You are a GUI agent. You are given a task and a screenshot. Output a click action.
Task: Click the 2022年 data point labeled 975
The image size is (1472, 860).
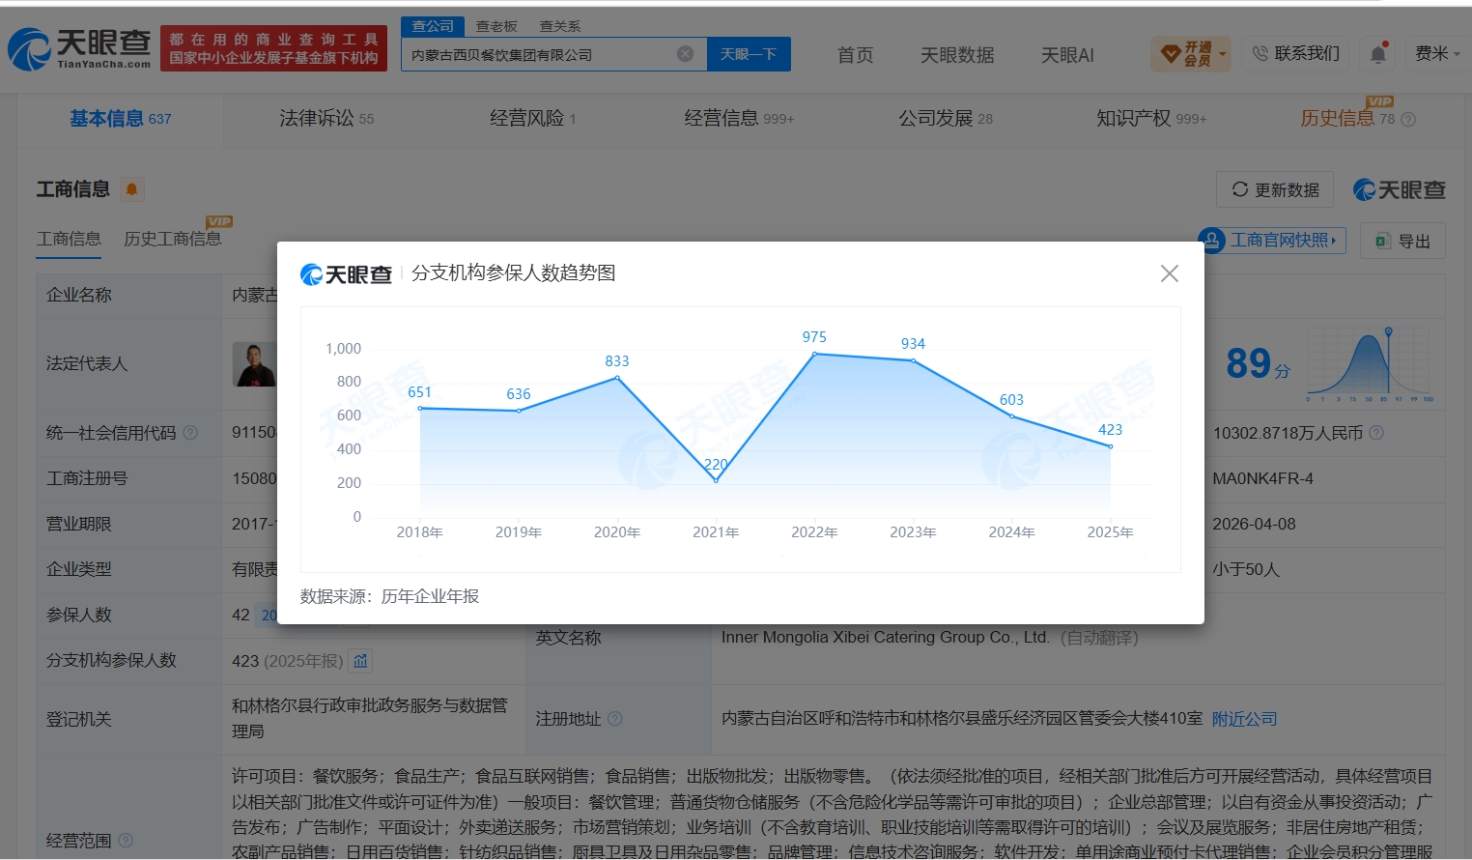pos(814,354)
